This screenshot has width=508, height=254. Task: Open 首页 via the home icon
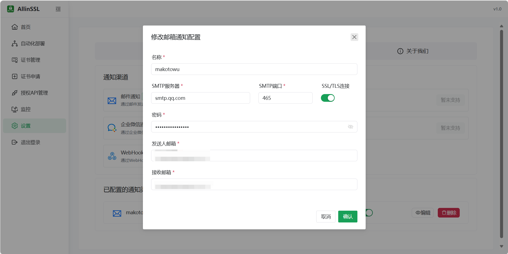click(15, 27)
